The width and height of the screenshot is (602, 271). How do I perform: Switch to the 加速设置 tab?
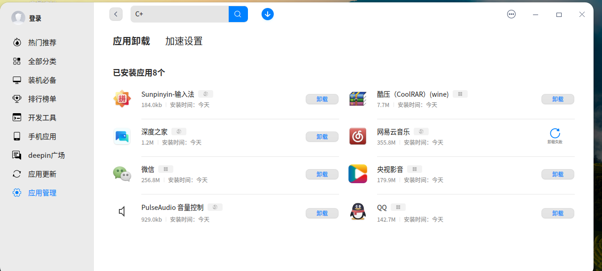coord(184,41)
